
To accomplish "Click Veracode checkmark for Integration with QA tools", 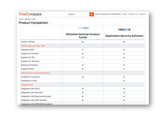I will (124, 92).
